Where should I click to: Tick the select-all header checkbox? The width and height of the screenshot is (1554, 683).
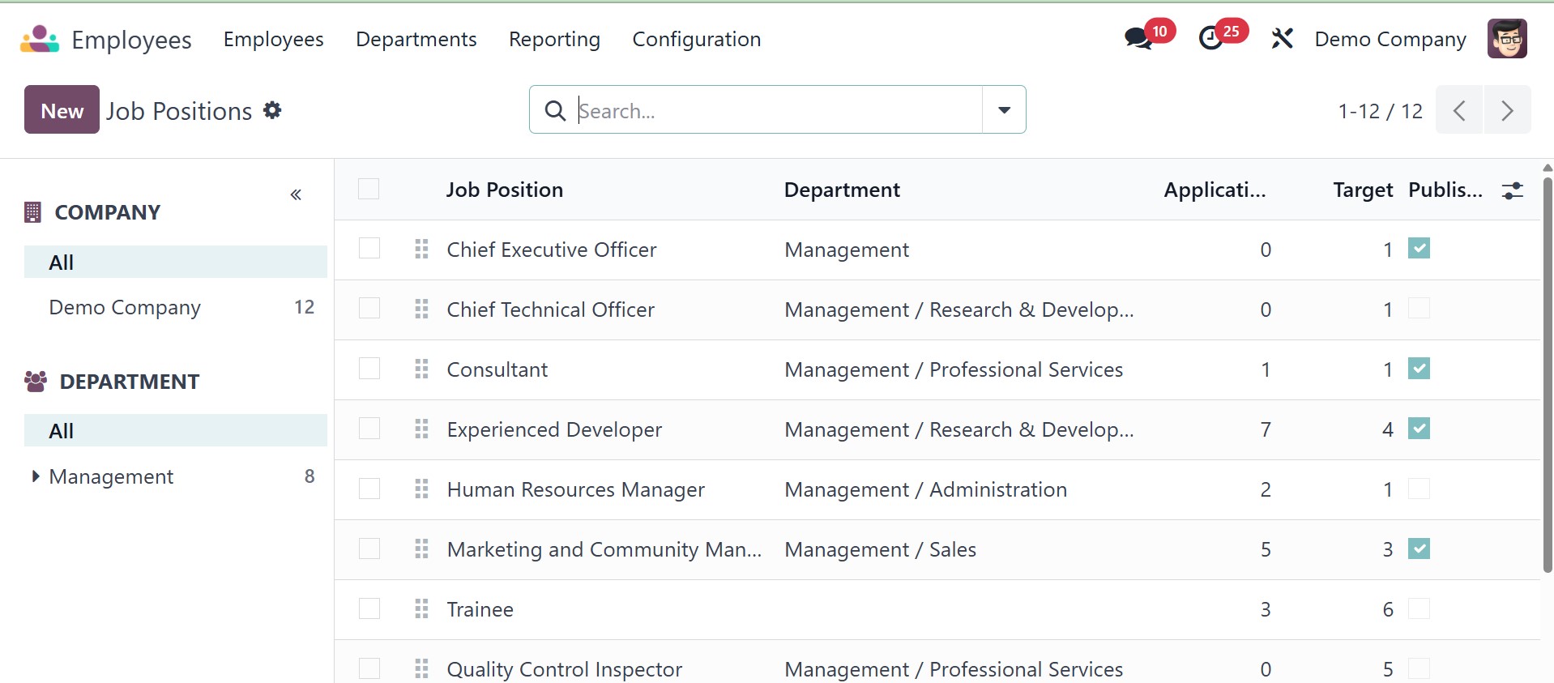click(369, 190)
